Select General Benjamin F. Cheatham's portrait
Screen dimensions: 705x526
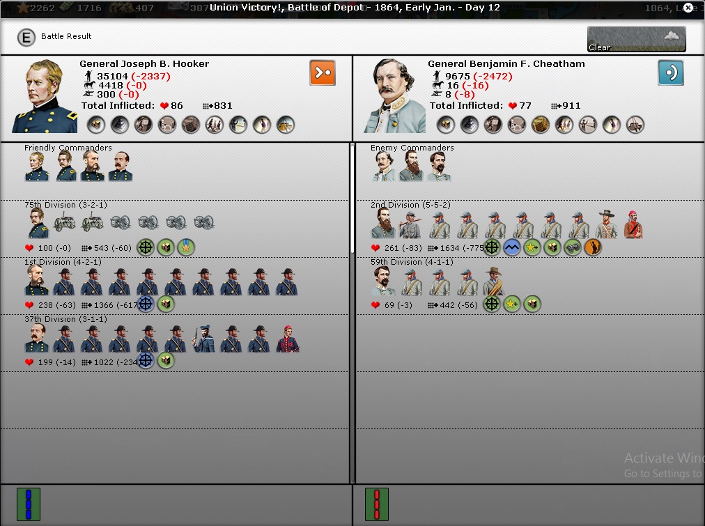pyautogui.click(x=394, y=96)
